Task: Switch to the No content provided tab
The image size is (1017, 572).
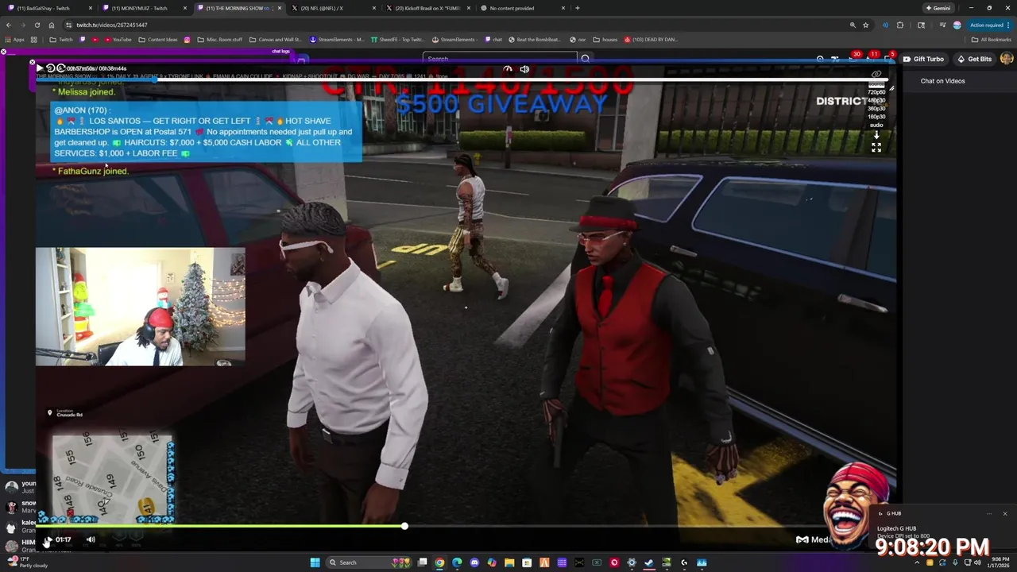Action: (520, 8)
